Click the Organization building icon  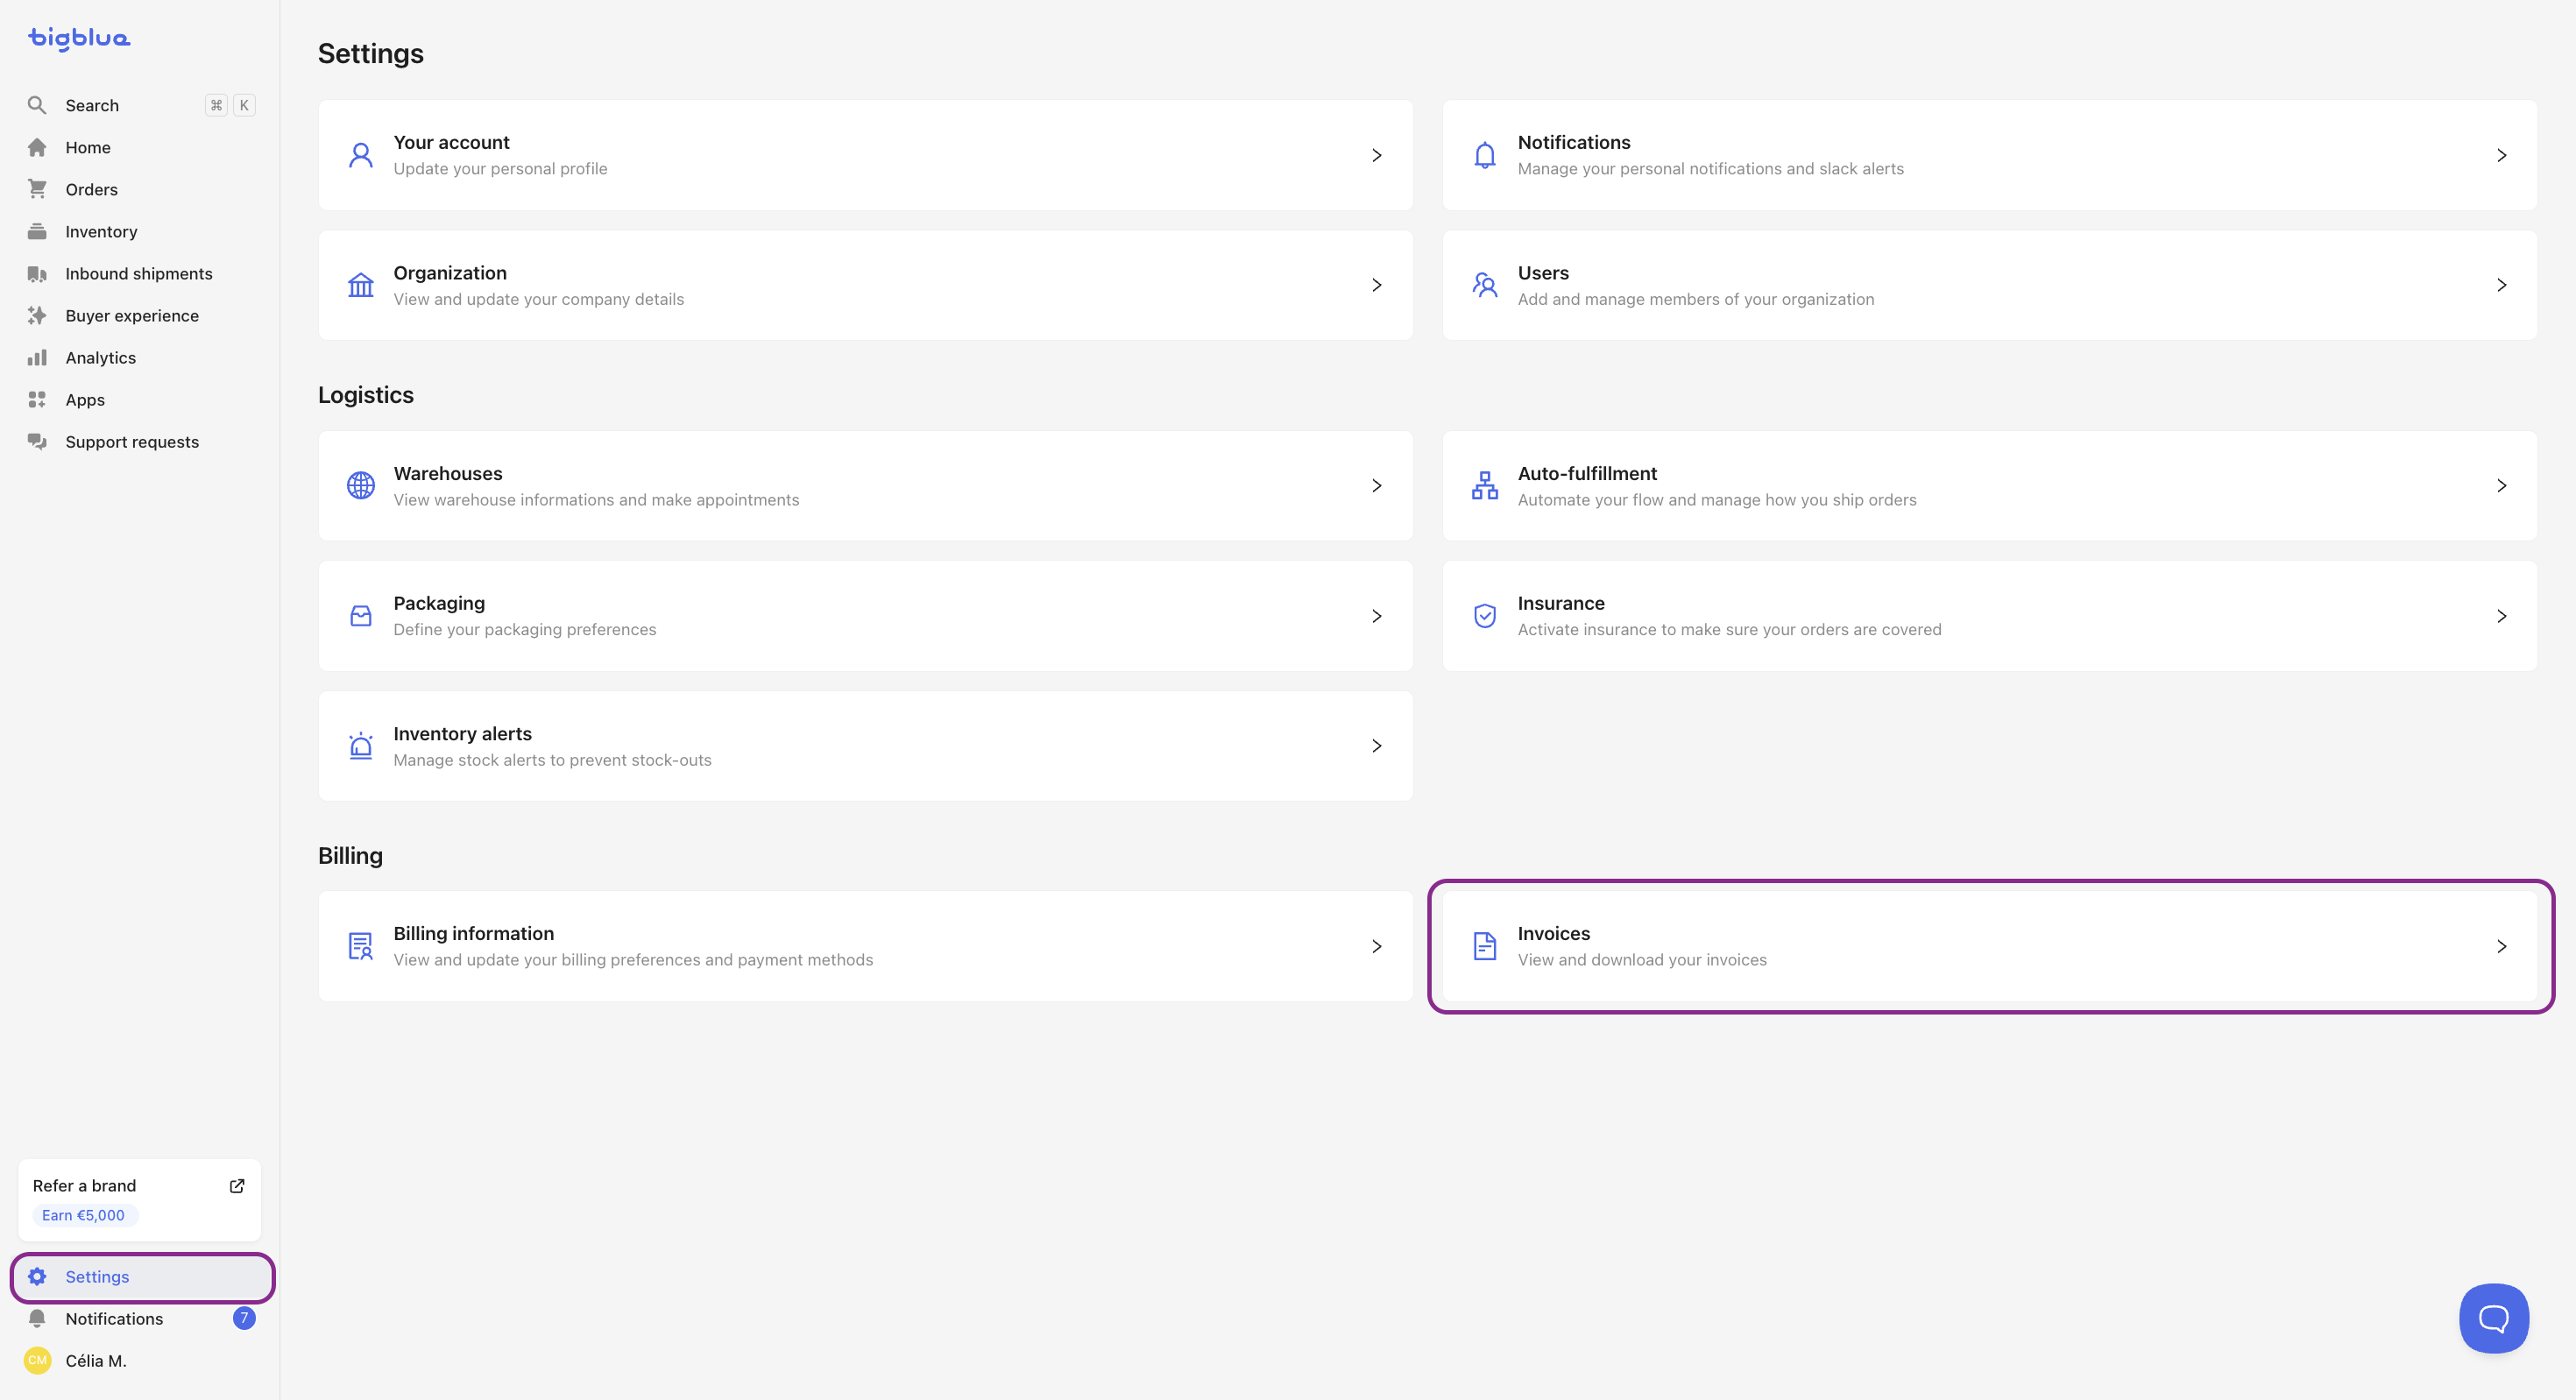(361, 286)
